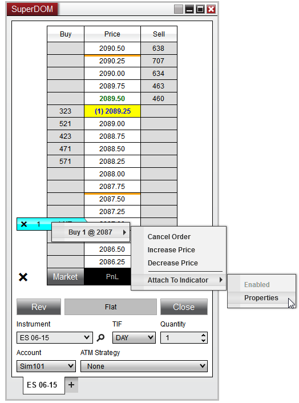
Task: Click the Close position button
Action: 184,307
